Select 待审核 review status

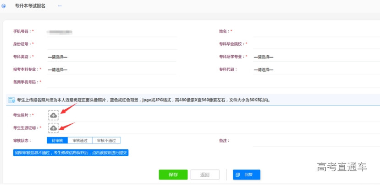coord(57,141)
